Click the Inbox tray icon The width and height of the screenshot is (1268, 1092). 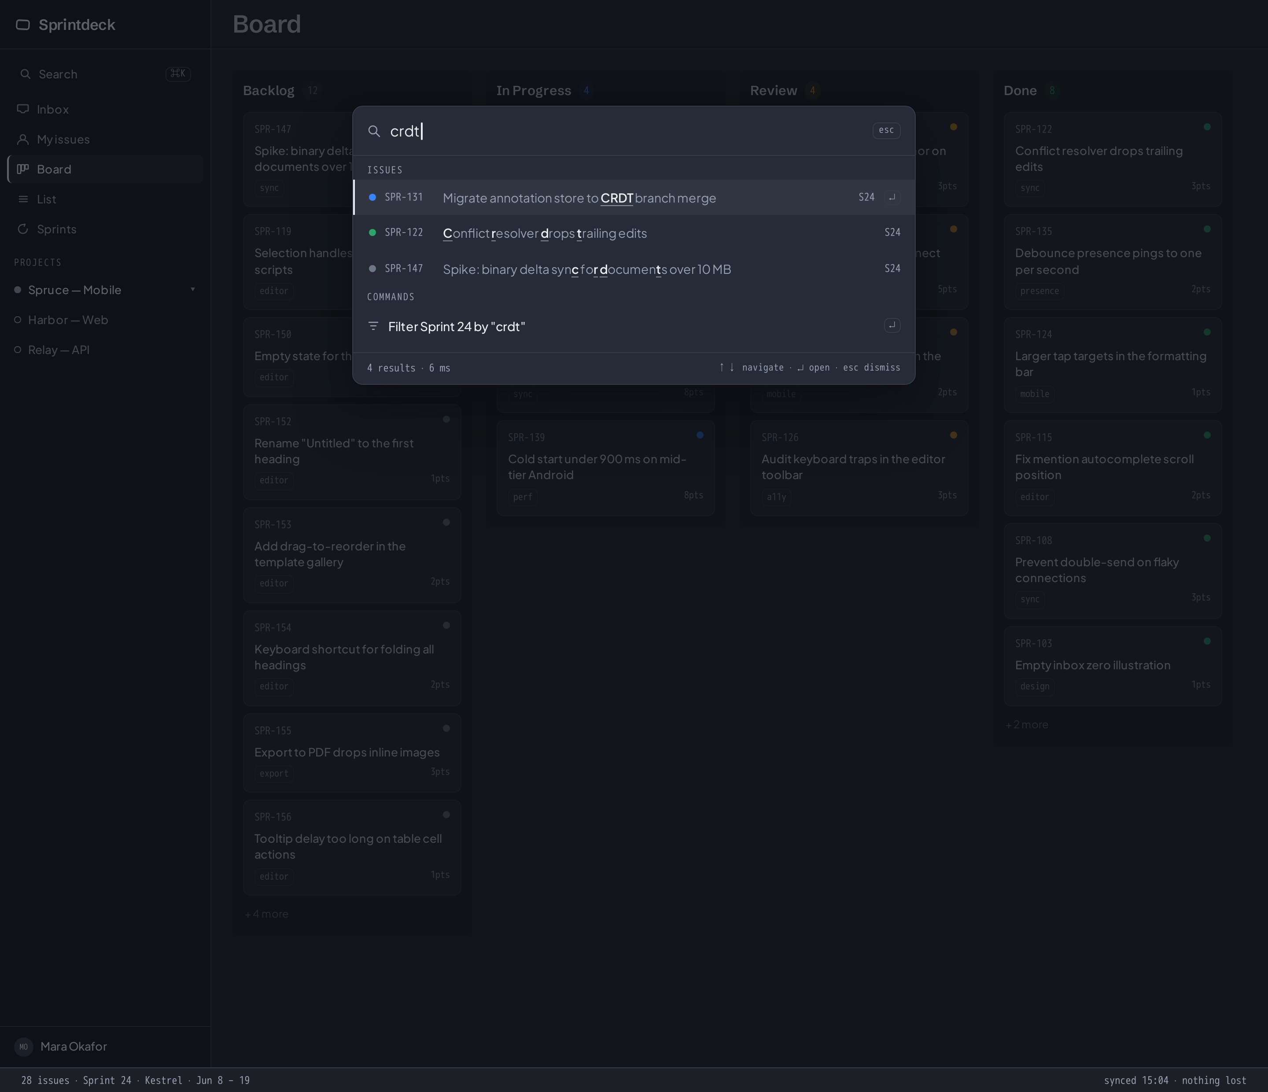[x=22, y=109]
